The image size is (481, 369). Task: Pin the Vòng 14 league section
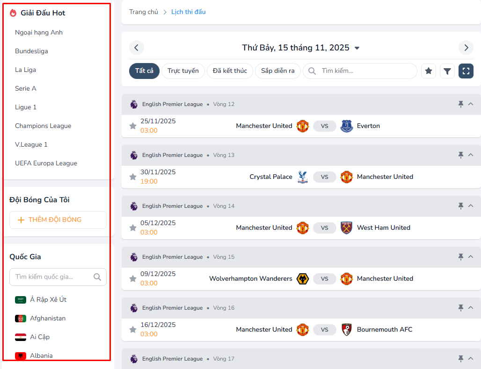(460, 206)
